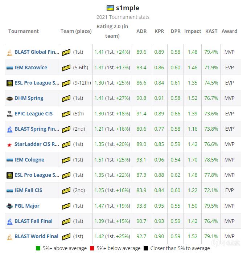247x253 pixels.
Task: Click the PGL Major event logo
Action: [10, 206]
